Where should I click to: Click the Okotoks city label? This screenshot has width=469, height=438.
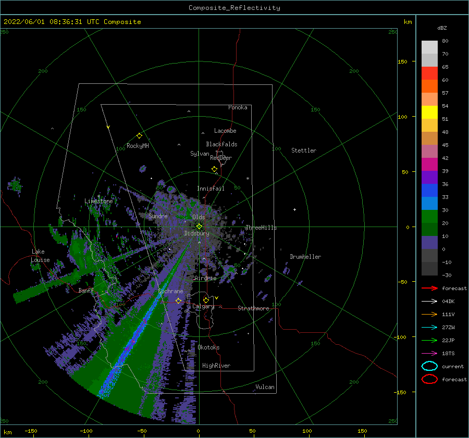pyautogui.click(x=208, y=347)
